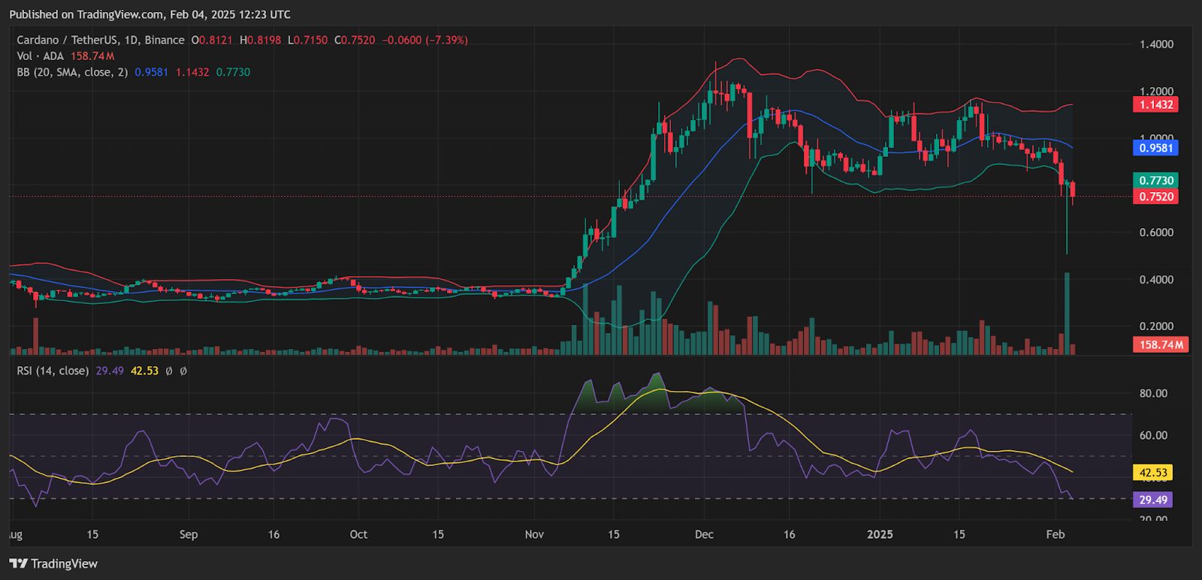This screenshot has height=580, width=1202.
Task: Select the Cardano / TetherUS symbol title
Action: [101, 40]
